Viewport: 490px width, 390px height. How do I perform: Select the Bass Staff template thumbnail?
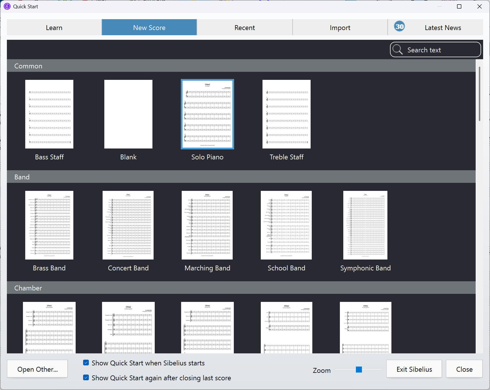click(49, 114)
